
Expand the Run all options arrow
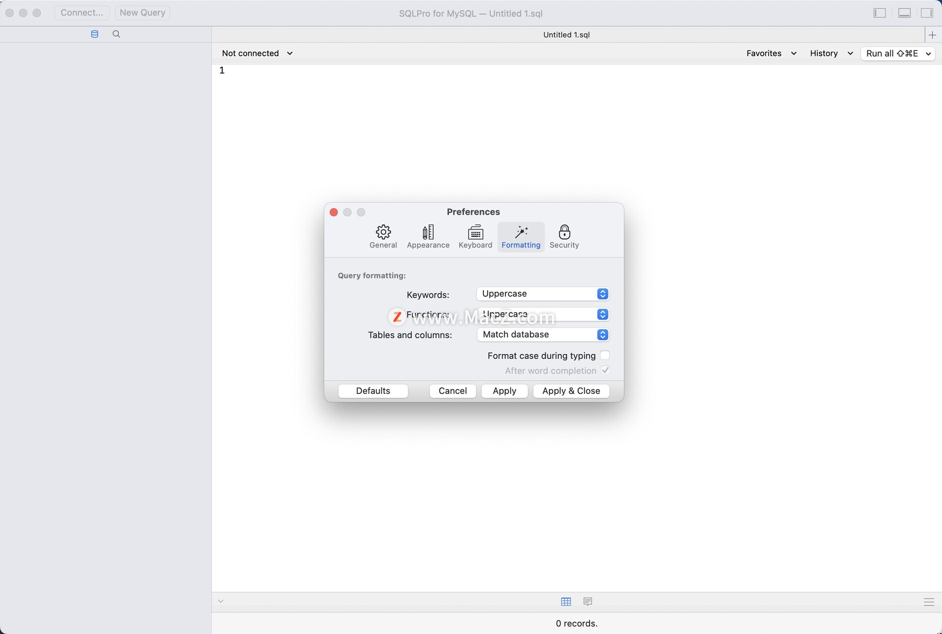[x=928, y=54]
